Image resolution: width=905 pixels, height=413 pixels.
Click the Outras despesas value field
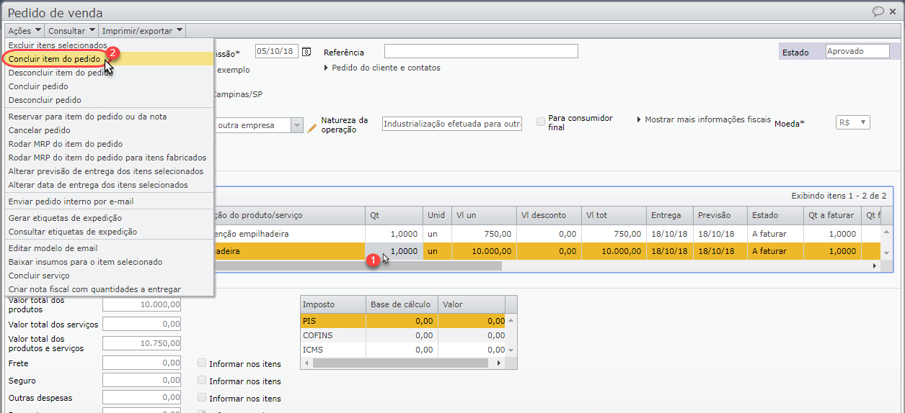141,397
